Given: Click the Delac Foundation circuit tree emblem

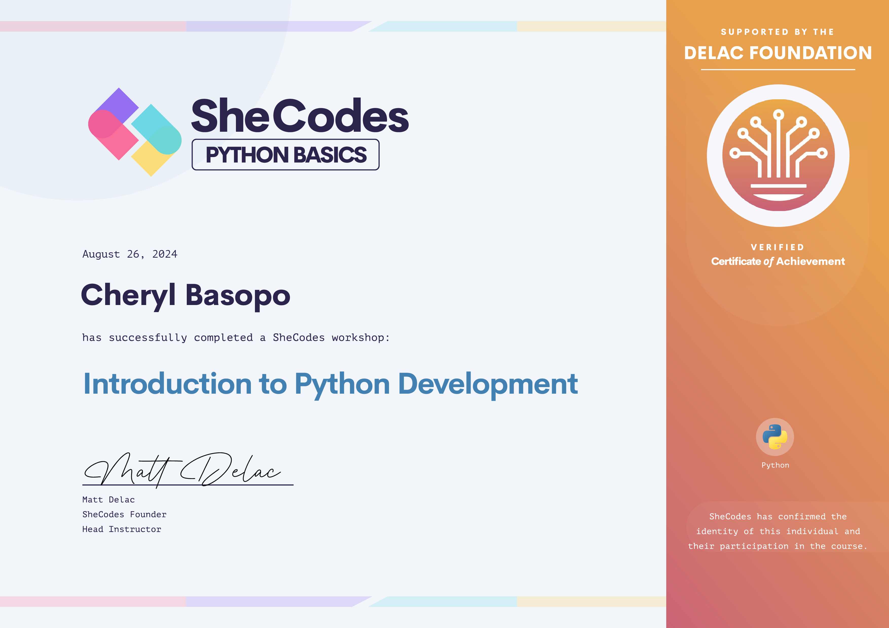Looking at the screenshot, I should [778, 156].
